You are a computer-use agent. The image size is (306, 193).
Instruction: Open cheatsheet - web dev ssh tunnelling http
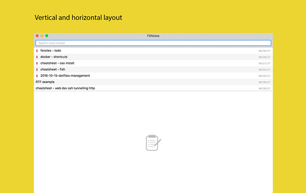(153, 88)
